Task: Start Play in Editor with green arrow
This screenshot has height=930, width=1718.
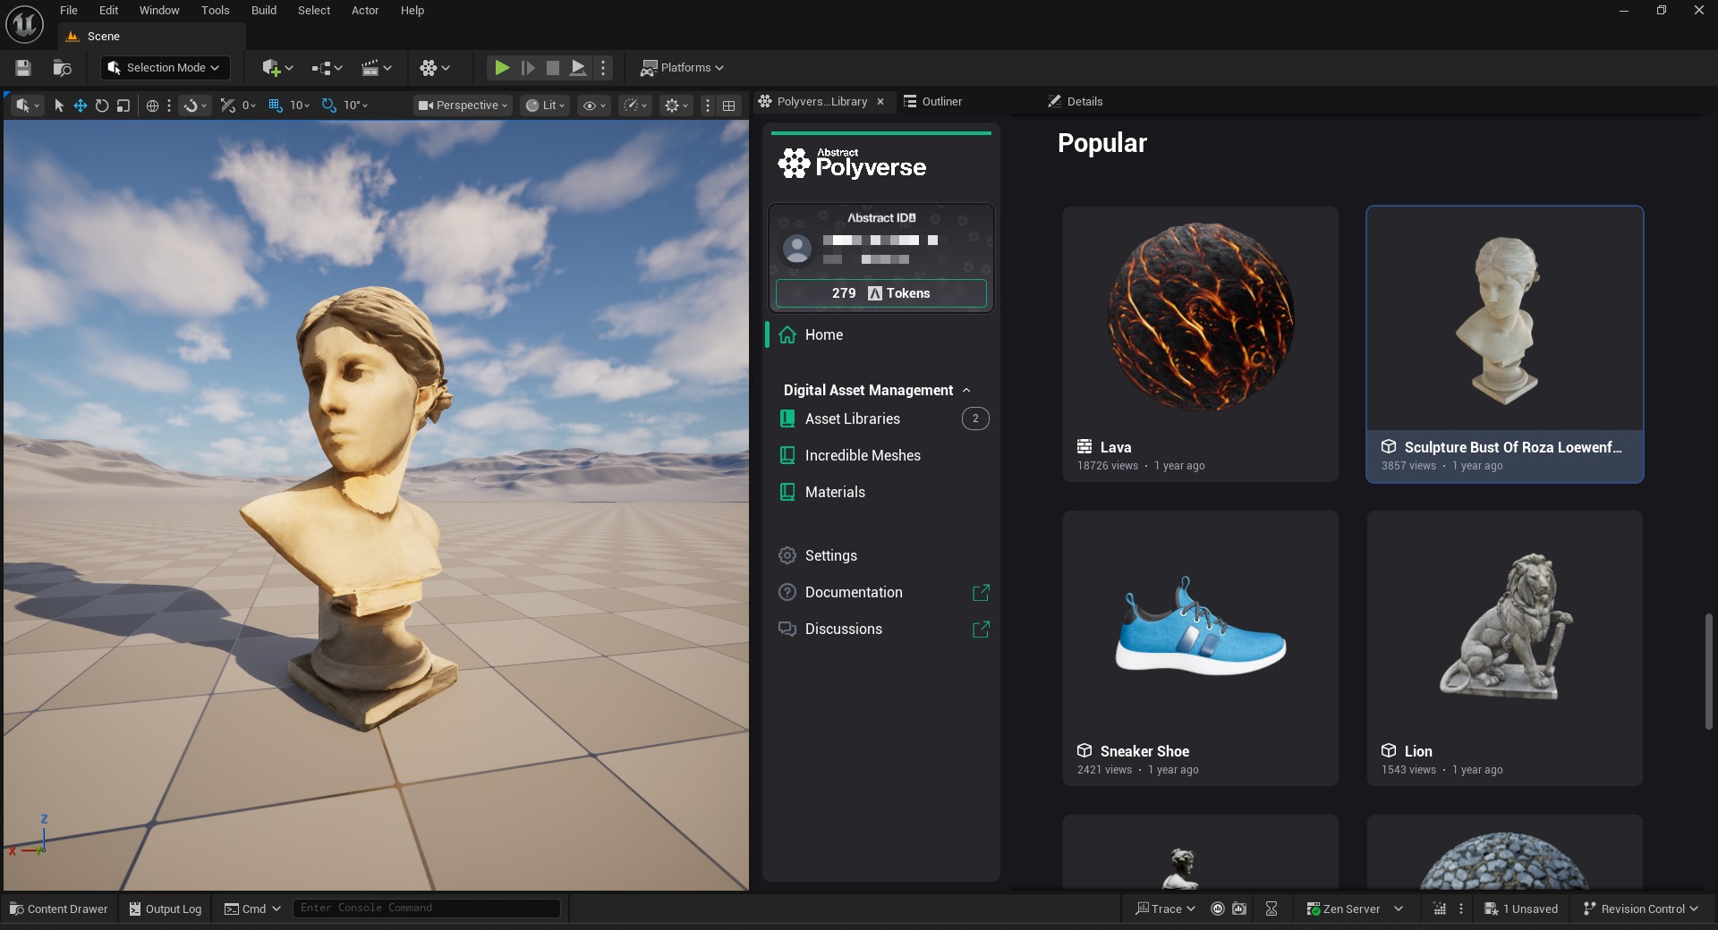Action: [502, 68]
